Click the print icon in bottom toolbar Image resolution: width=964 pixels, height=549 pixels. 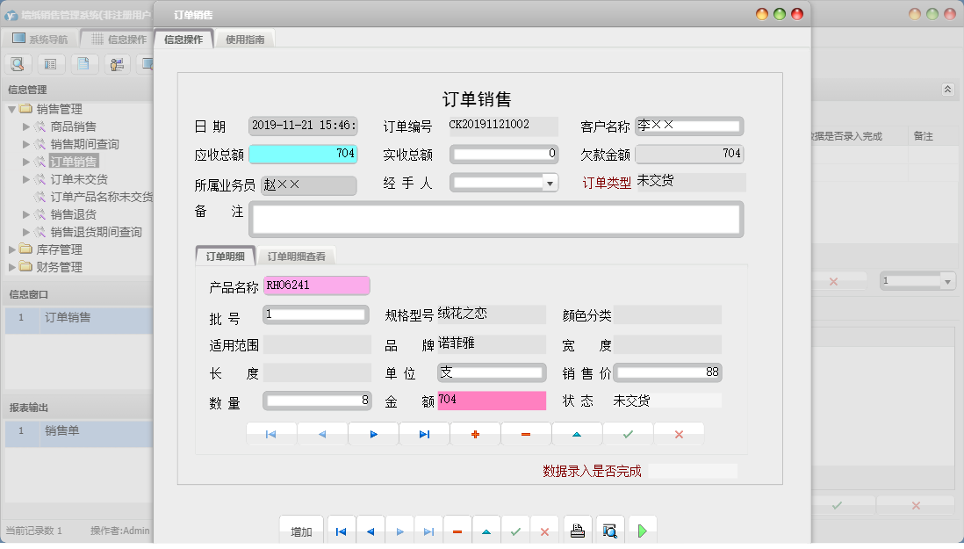click(579, 529)
